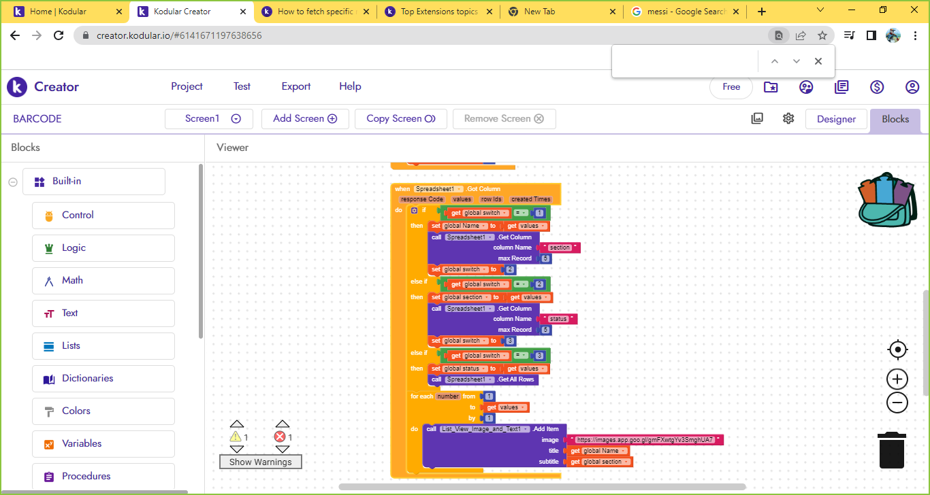The width and height of the screenshot is (930, 495).
Task: Switch to the Designer view
Action: [836, 119]
